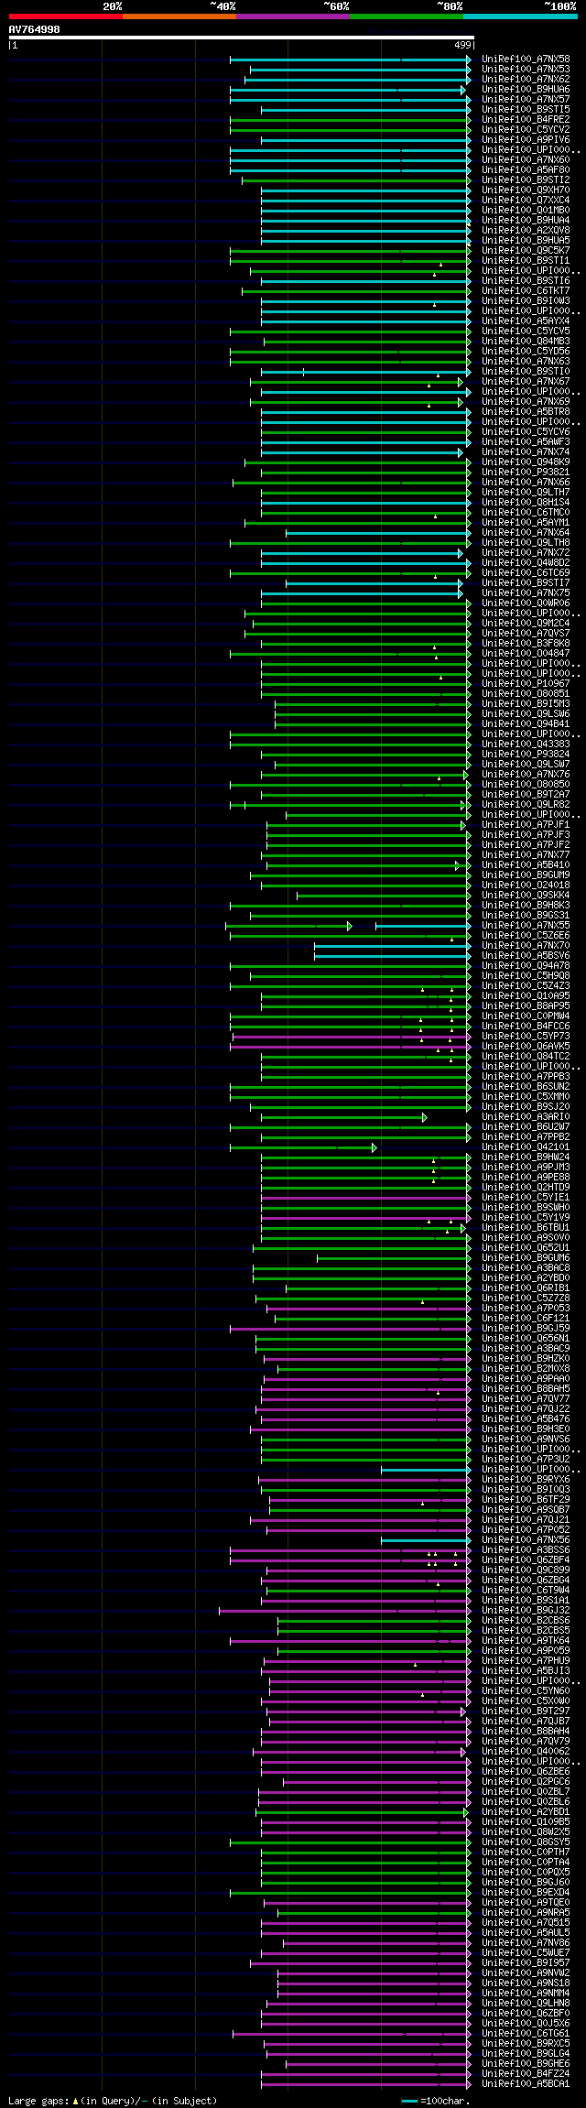This screenshot has height=2108, width=586.
Task: Select the UniRef100_C6TKT7 label
Action: point(526,291)
